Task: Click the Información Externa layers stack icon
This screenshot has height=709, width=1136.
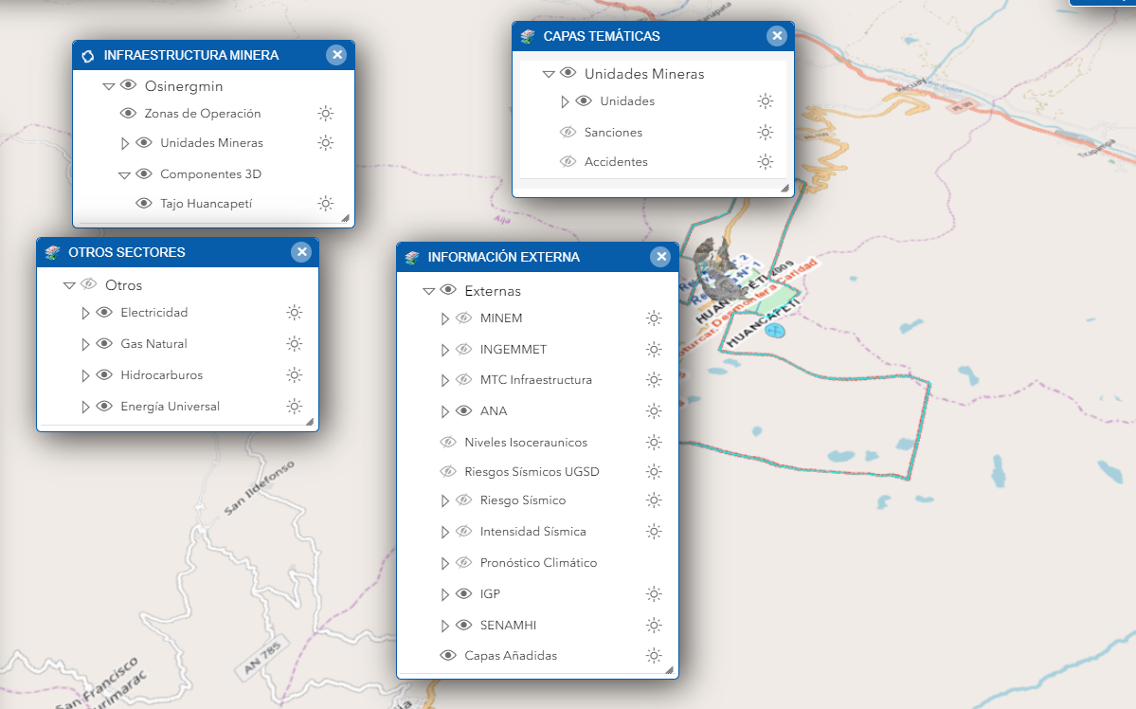Action: click(x=412, y=258)
